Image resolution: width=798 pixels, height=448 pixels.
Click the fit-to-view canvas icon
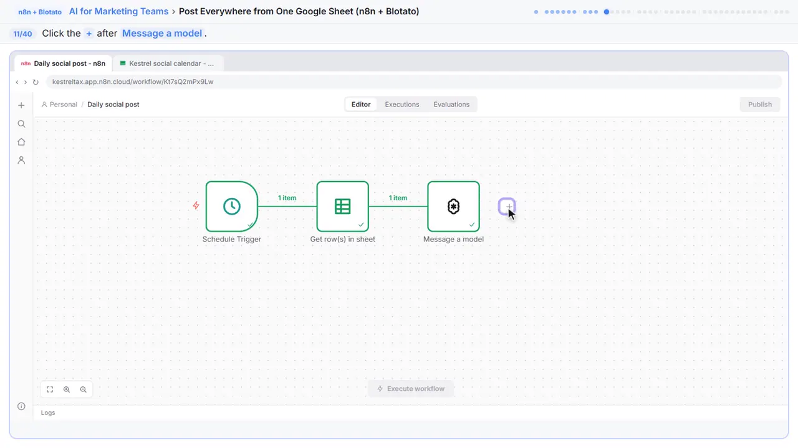click(x=50, y=390)
